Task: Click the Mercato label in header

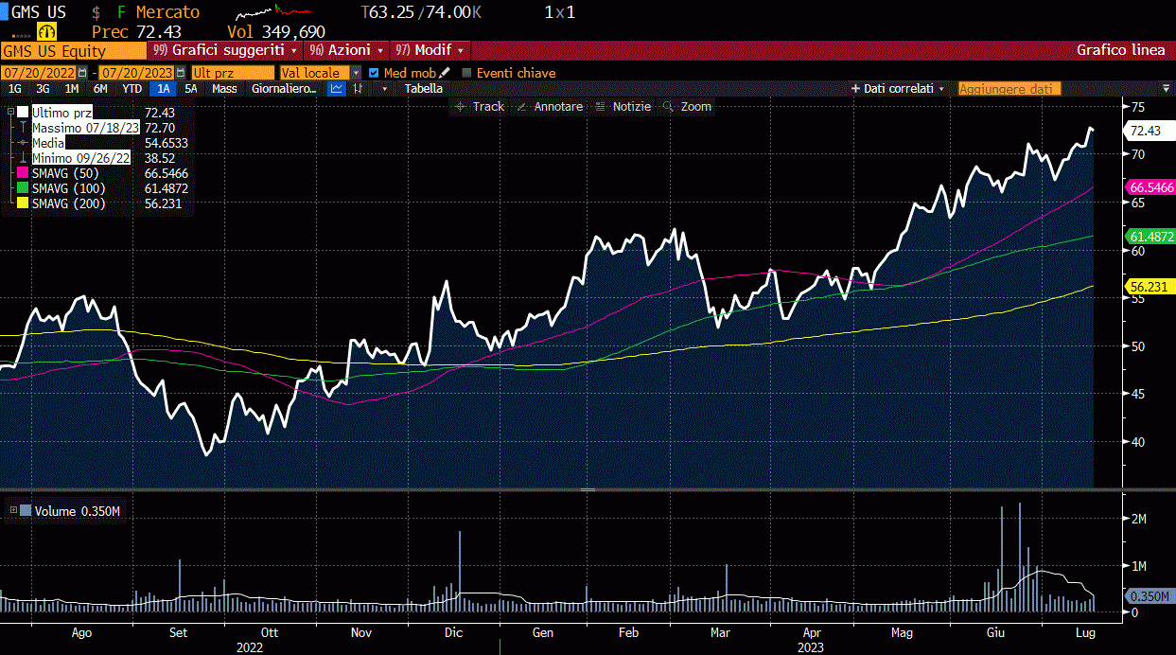Action: coord(167,12)
